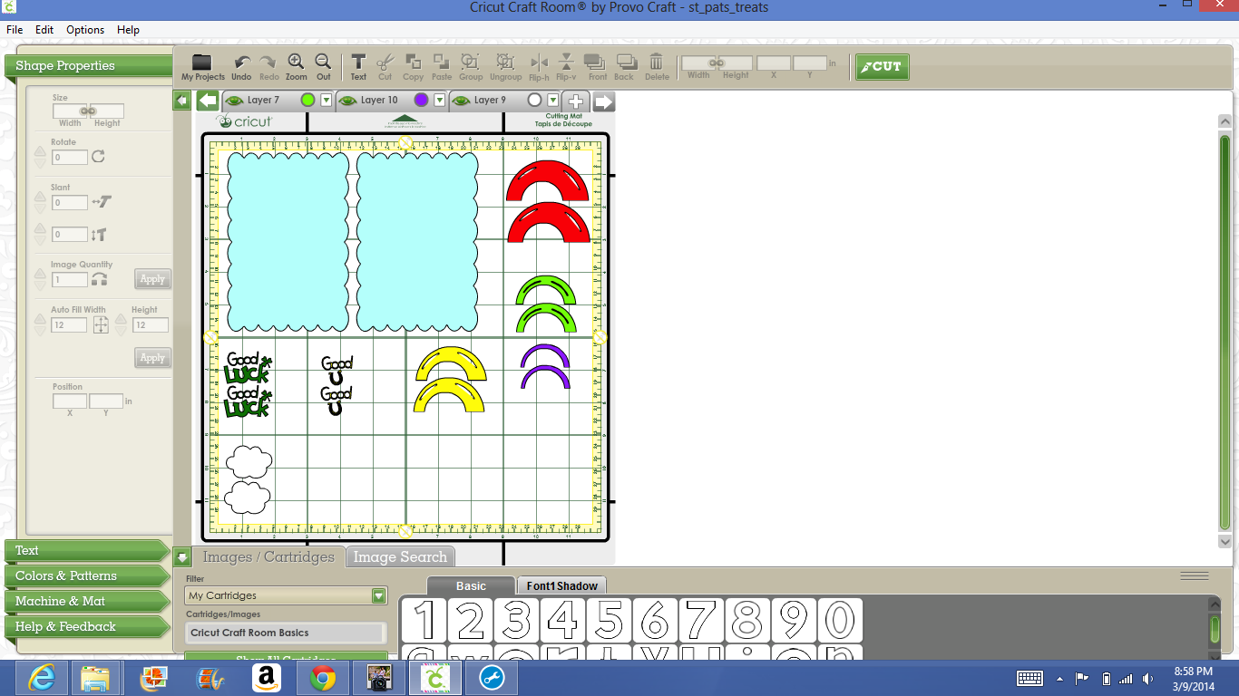Click Layer 9 white color swatch
This screenshot has height=696, width=1239.
click(534, 101)
